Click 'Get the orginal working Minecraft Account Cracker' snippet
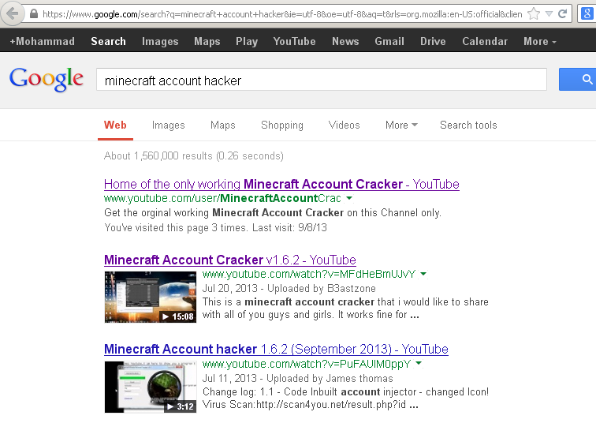The width and height of the screenshot is (596, 423). (x=273, y=212)
